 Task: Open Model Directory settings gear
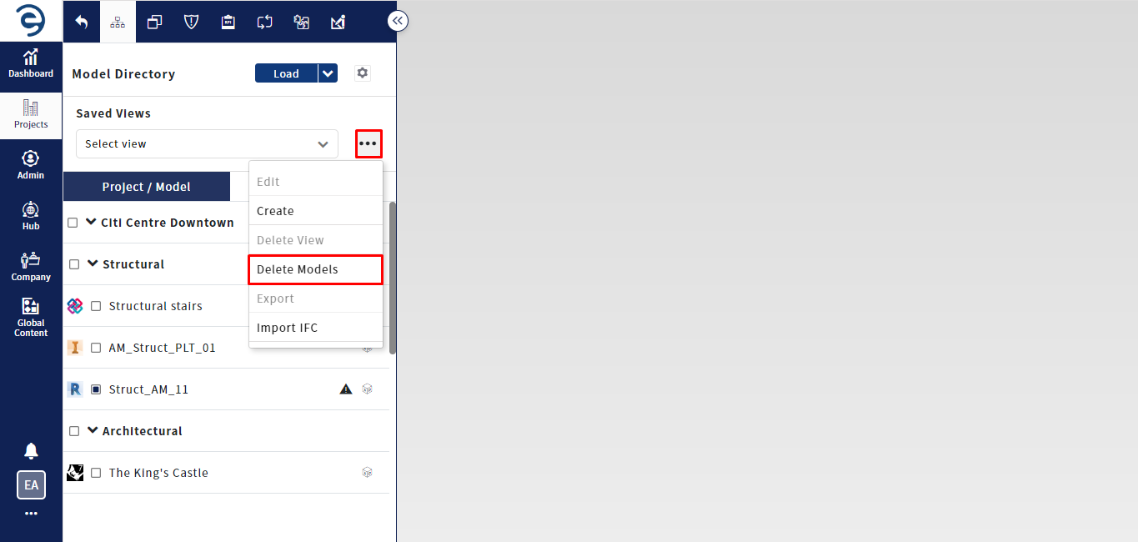[x=362, y=73]
